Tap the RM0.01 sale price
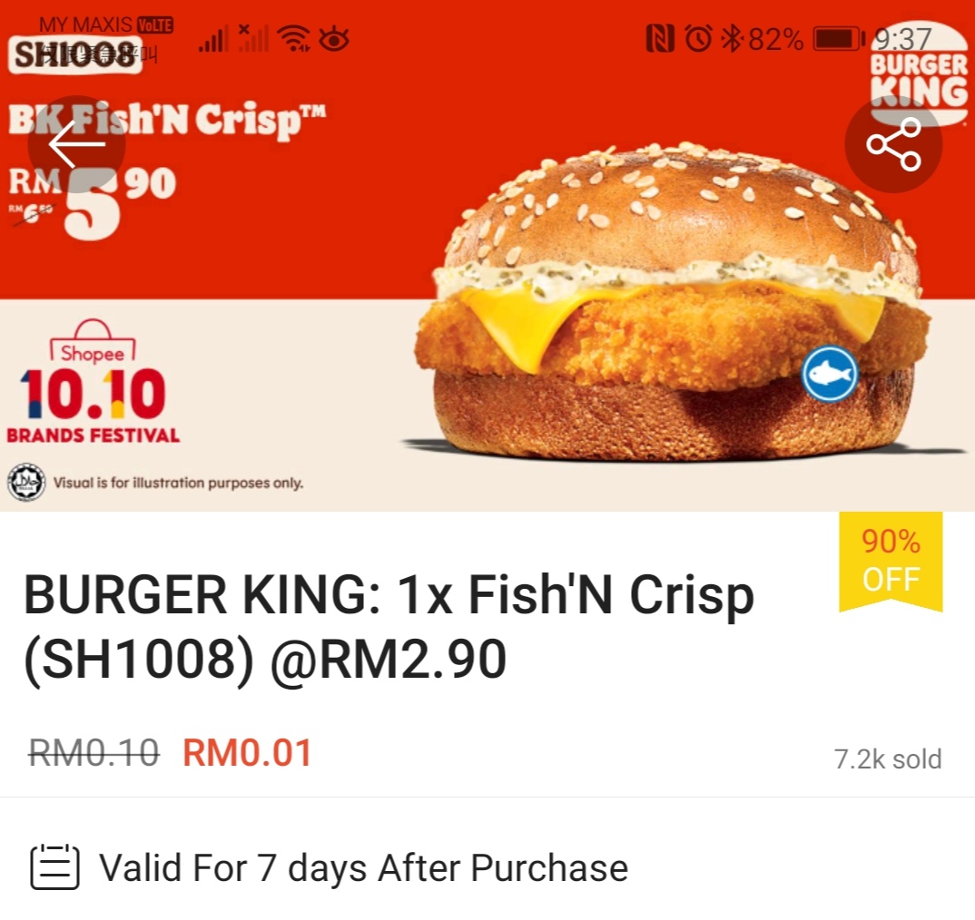This screenshot has height=920, width=975. 247,753
